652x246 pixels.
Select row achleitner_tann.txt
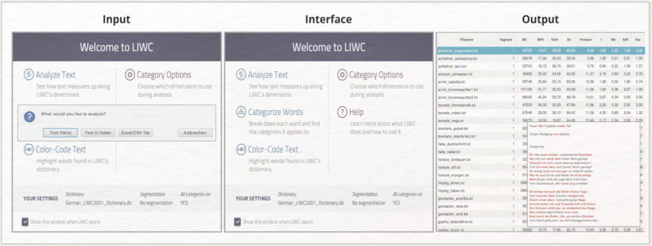(540, 66)
